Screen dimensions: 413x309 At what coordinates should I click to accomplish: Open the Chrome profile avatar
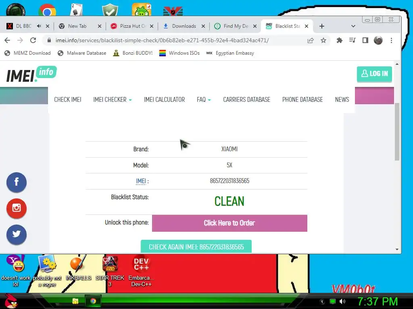coord(378,40)
